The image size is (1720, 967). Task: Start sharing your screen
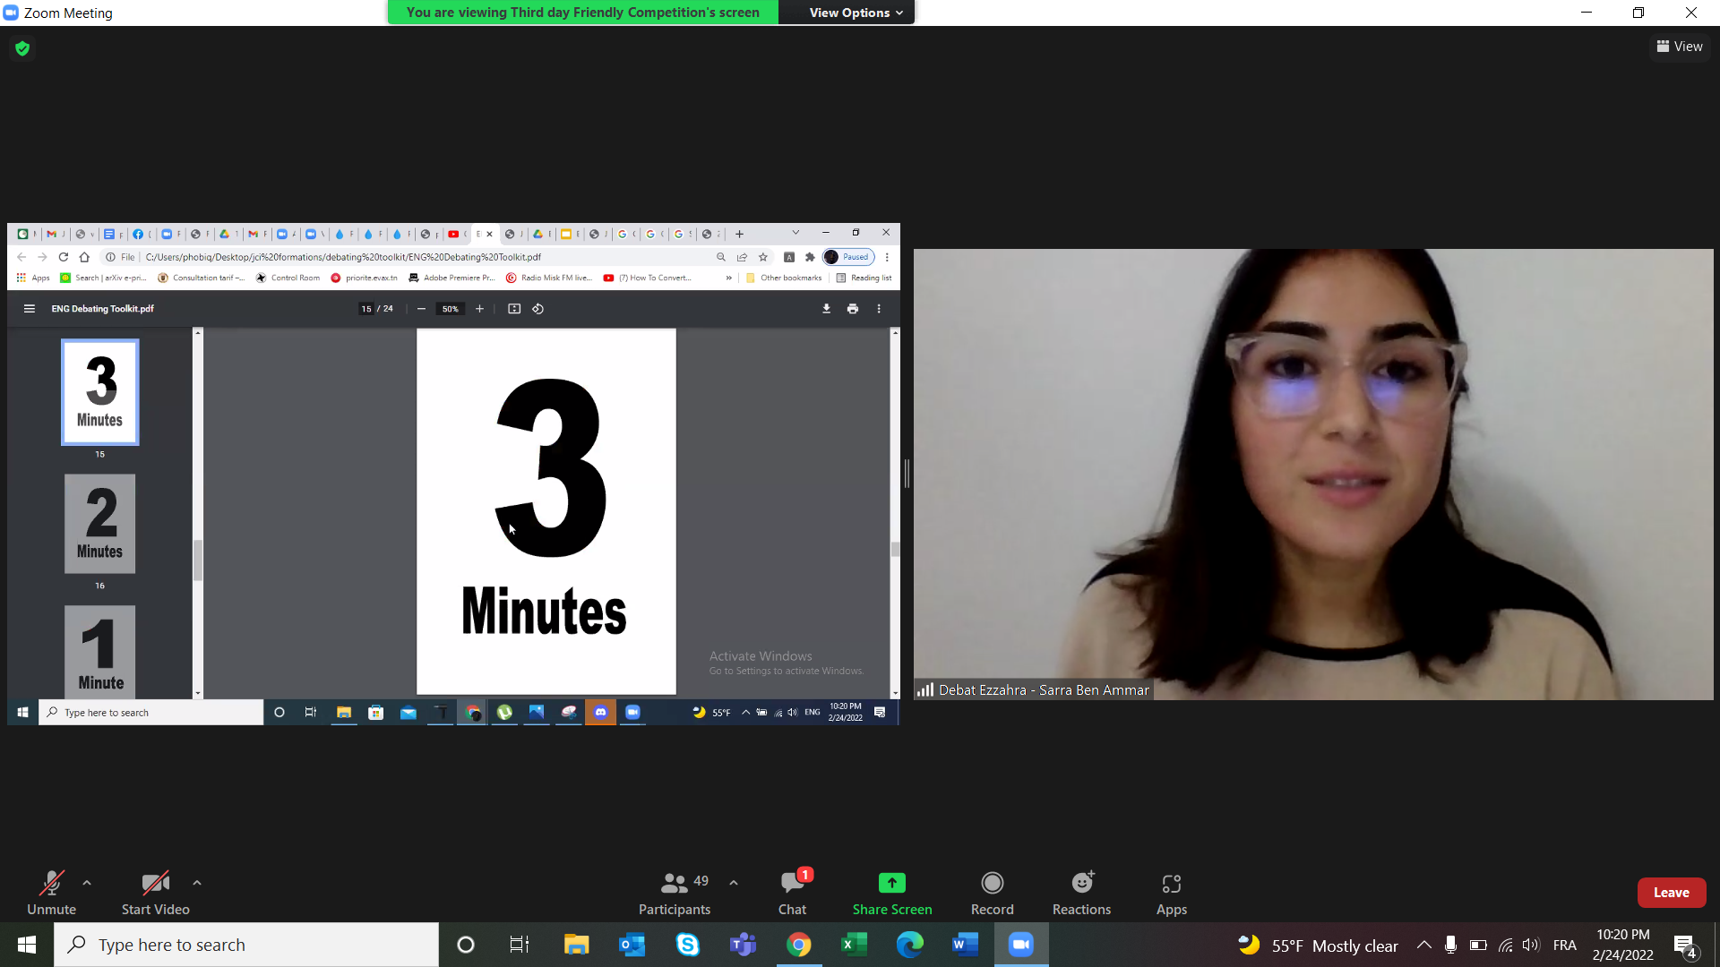(x=891, y=893)
